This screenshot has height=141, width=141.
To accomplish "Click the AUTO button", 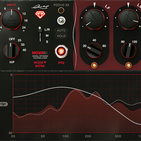I will pyautogui.click(x=61, y=30).
